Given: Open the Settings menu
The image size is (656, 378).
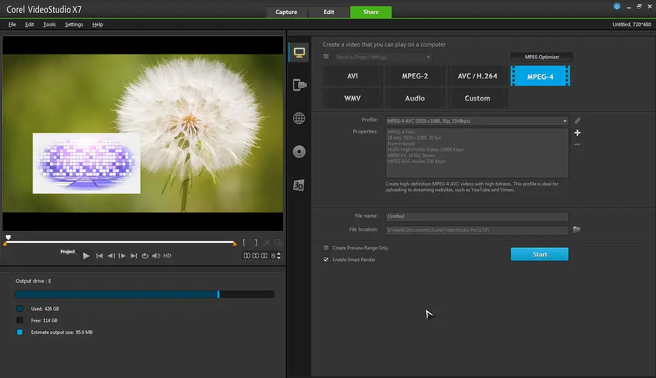Looking at the screenshot, I should (74, 24).
